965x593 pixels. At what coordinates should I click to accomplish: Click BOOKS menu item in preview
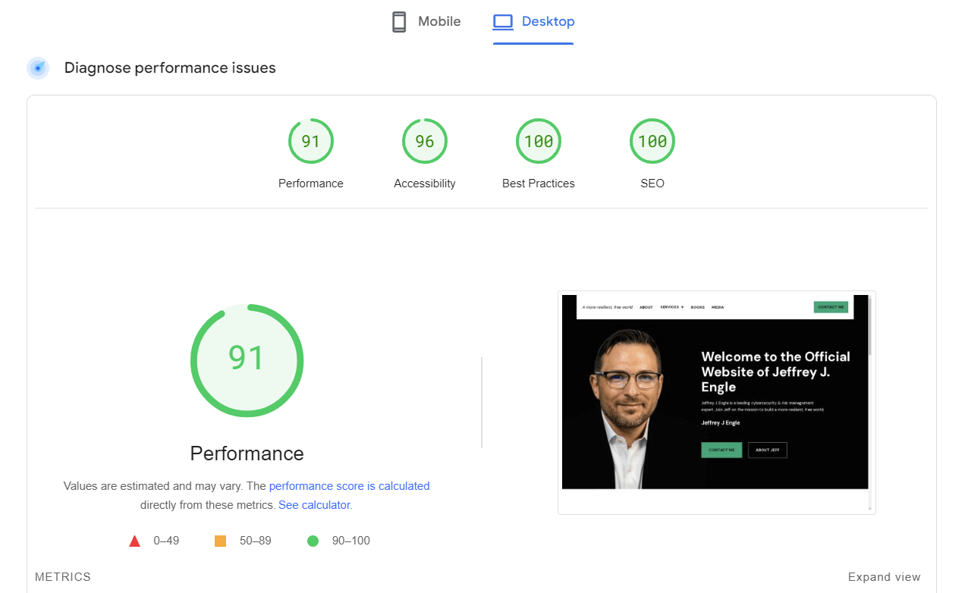coord(697,307)
